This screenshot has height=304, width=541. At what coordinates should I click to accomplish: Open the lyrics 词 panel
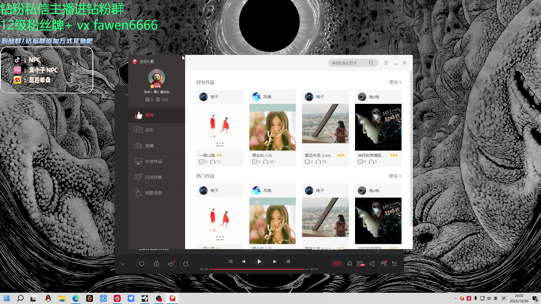(288, 261)
